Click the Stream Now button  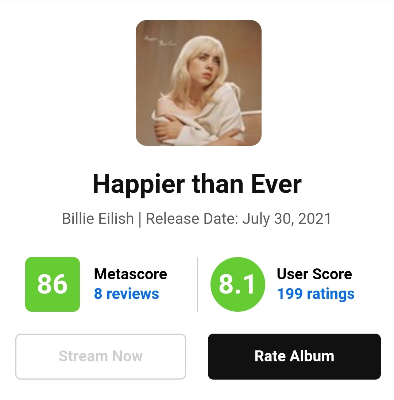101,356
